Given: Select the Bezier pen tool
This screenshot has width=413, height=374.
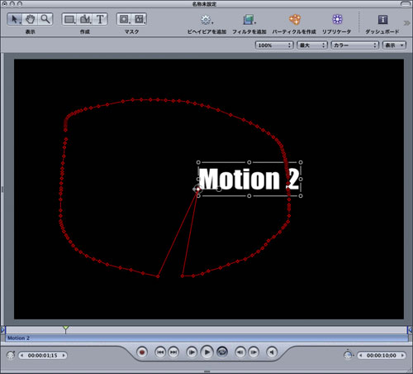Looking at the screenshot, I should pos(85,19).
